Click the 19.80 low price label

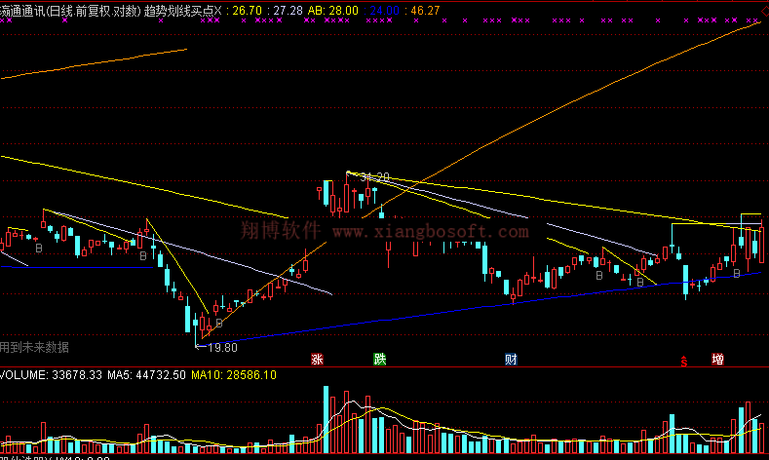(x=223, y=347)
